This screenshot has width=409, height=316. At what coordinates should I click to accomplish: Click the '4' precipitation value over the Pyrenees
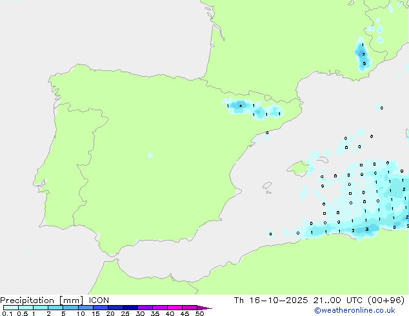tap(241, 105)
